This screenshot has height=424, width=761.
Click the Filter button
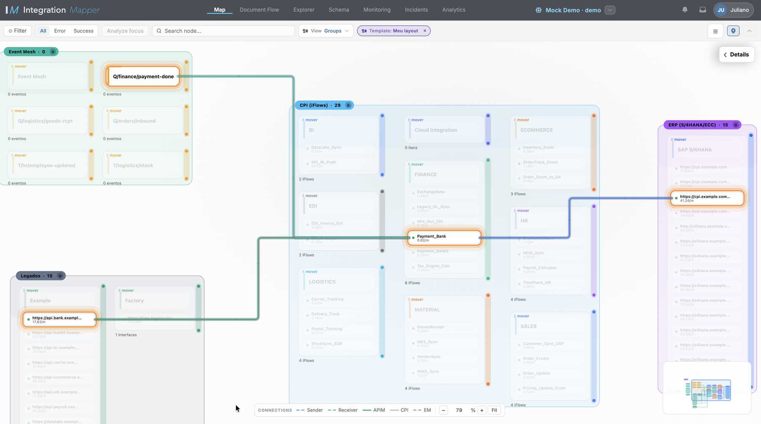click(x=18, y=31)
